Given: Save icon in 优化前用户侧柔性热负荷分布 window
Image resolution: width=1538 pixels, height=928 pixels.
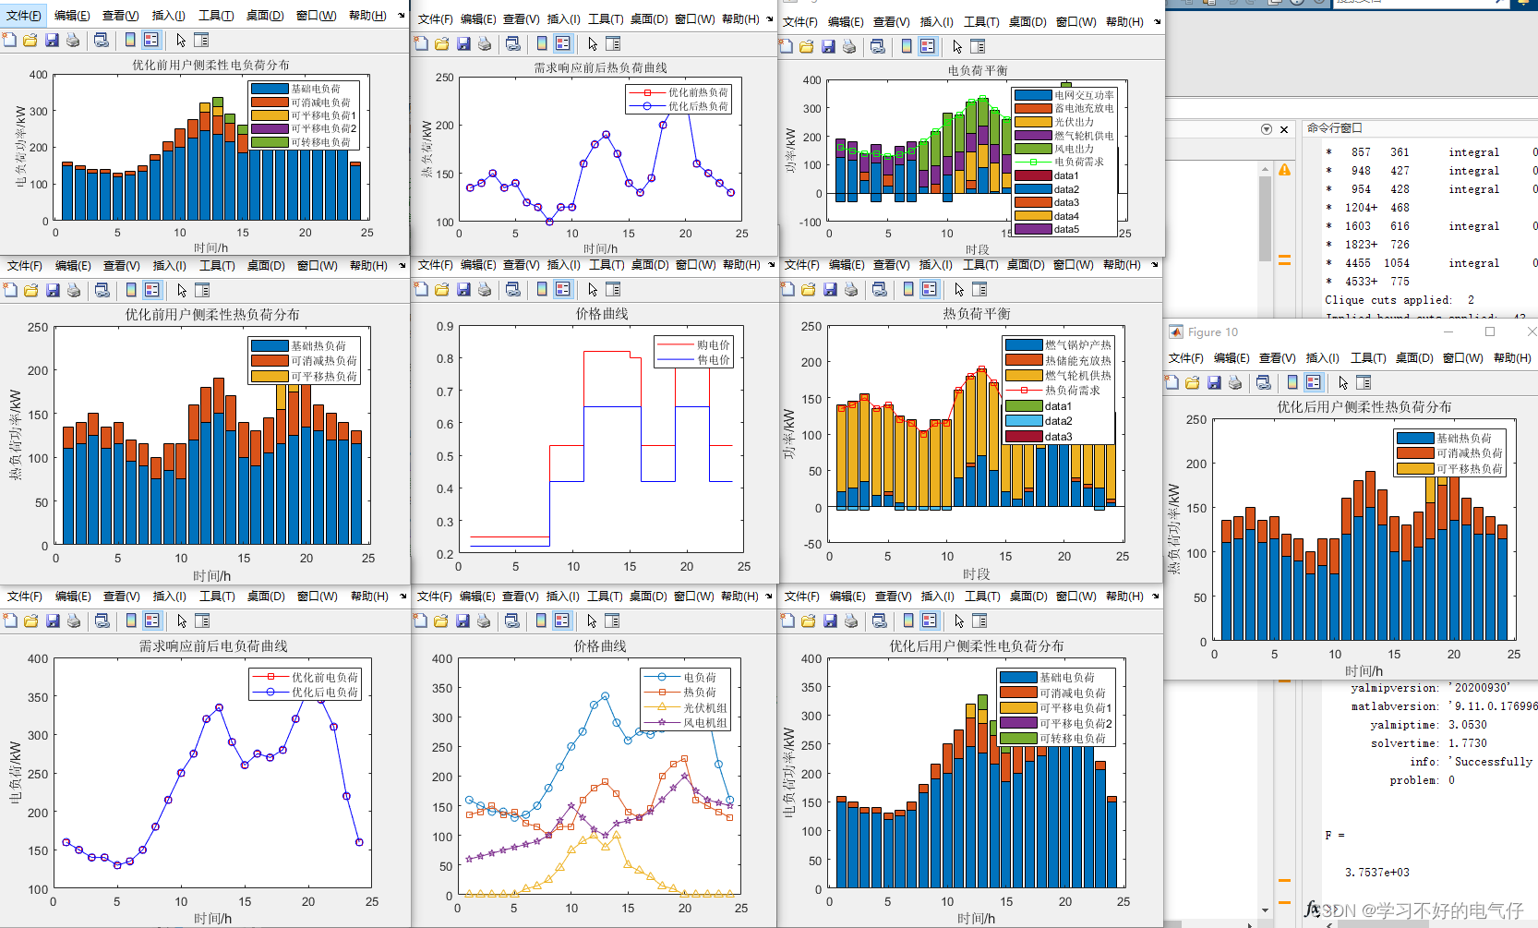Looking at the screenshot, I should [x=53, y=290].
